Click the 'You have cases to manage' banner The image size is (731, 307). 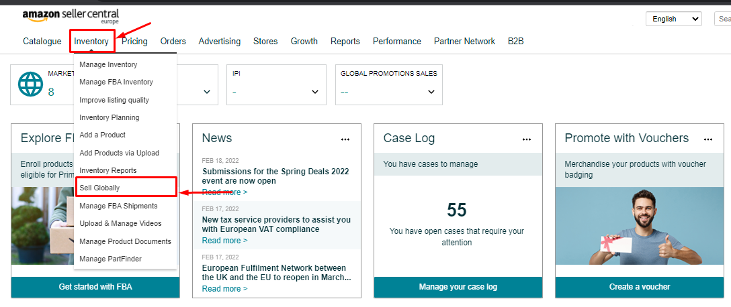458,164
